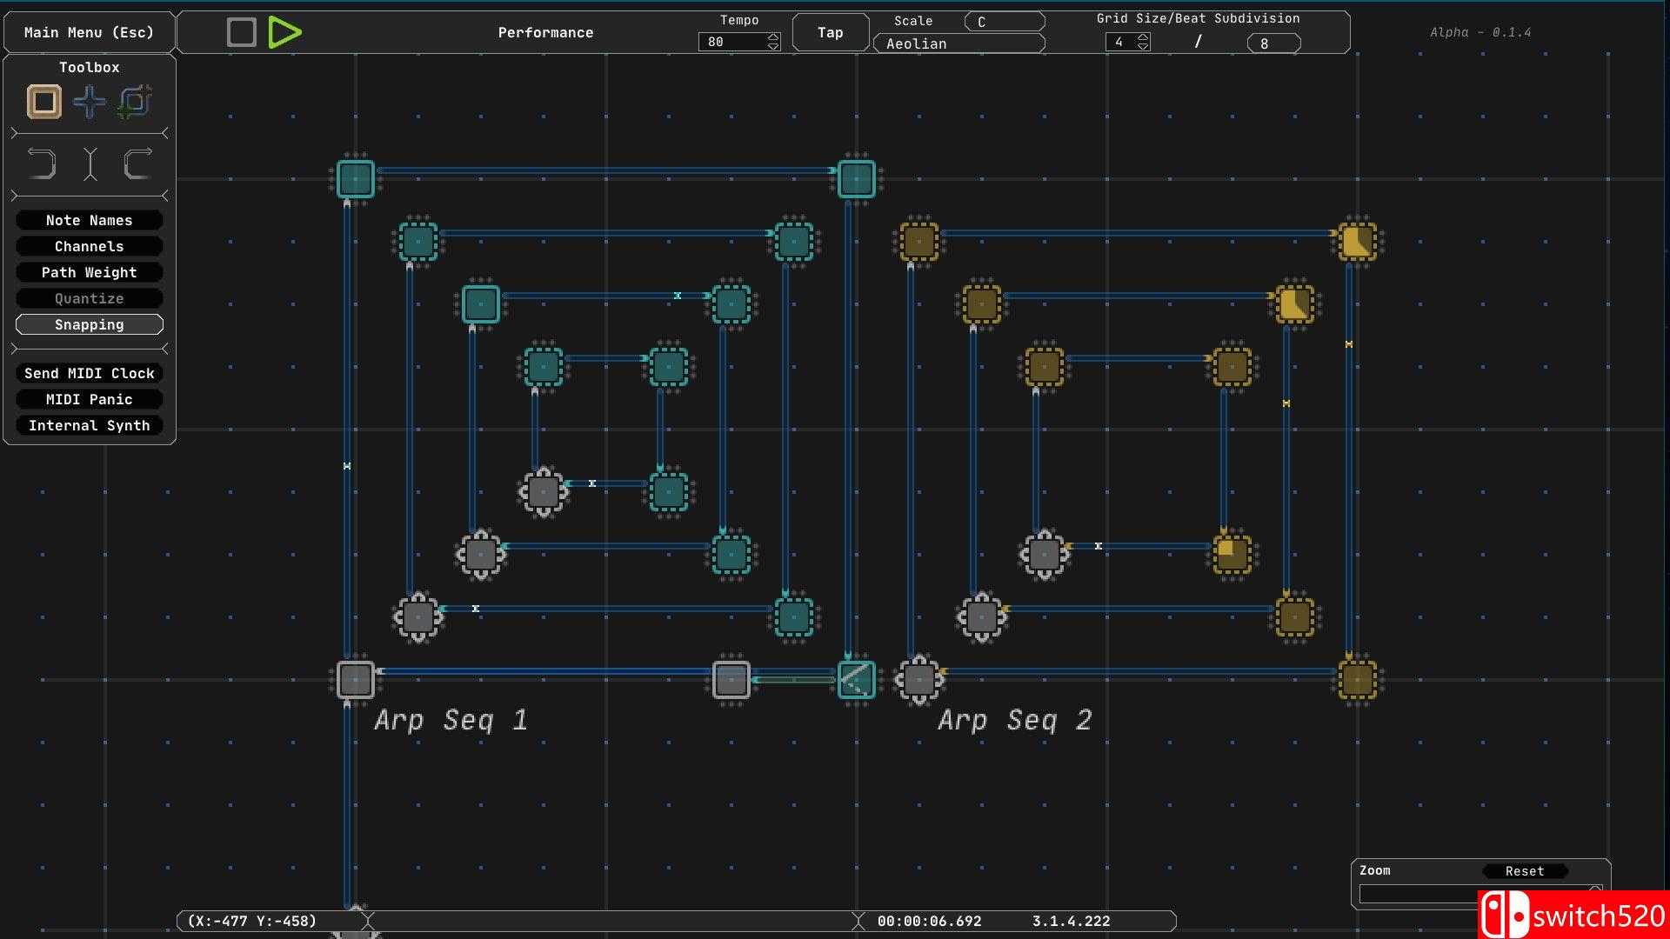Open Main Menu (Esc)

(x=89, y=32)
